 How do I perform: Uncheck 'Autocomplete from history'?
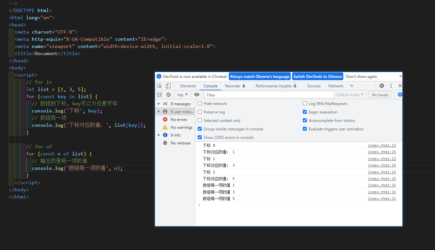[305, 121]
